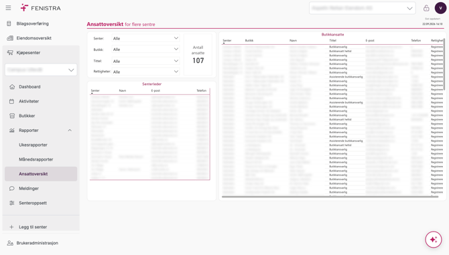The height and width of the screenshot is (255, 449).
Task: Click the Butikker store icon
Action: (12, 116)
